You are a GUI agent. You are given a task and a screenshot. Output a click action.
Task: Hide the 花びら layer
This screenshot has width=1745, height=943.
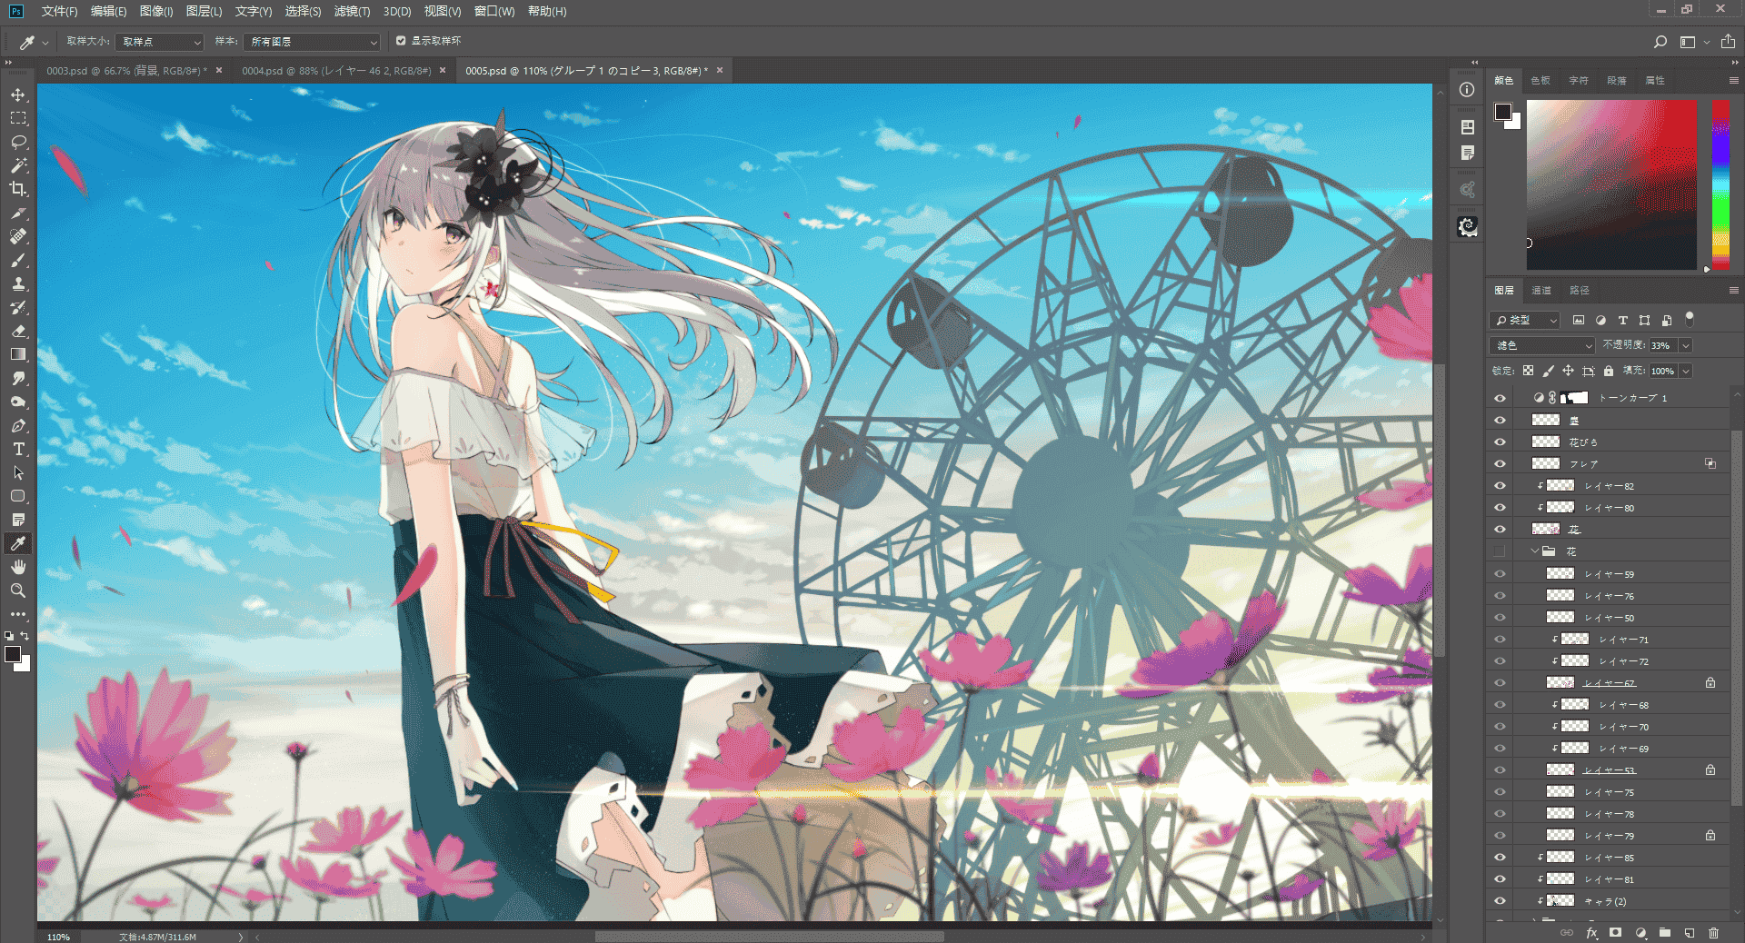[x=1500, y=442]
